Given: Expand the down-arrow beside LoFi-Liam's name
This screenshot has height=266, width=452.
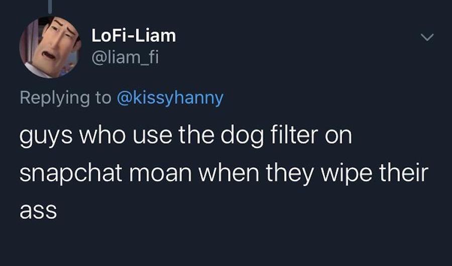Looking at the screenshot, I should (427, 37).
